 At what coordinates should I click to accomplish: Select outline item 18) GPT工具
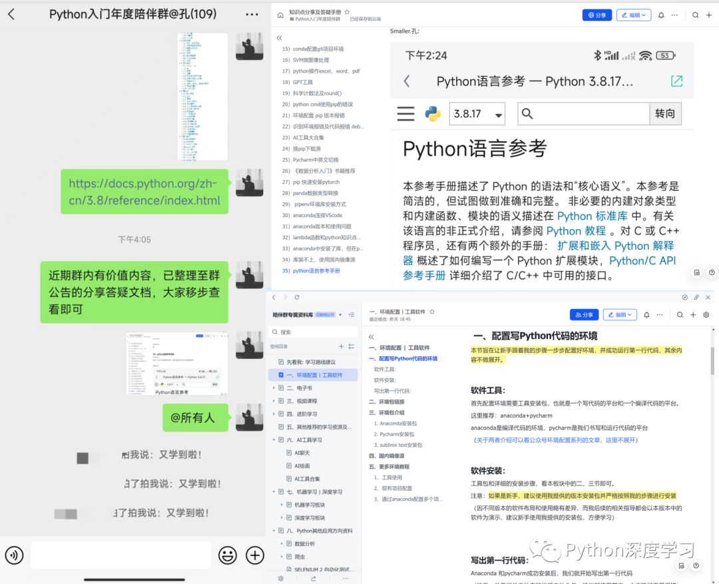[298, 82]
